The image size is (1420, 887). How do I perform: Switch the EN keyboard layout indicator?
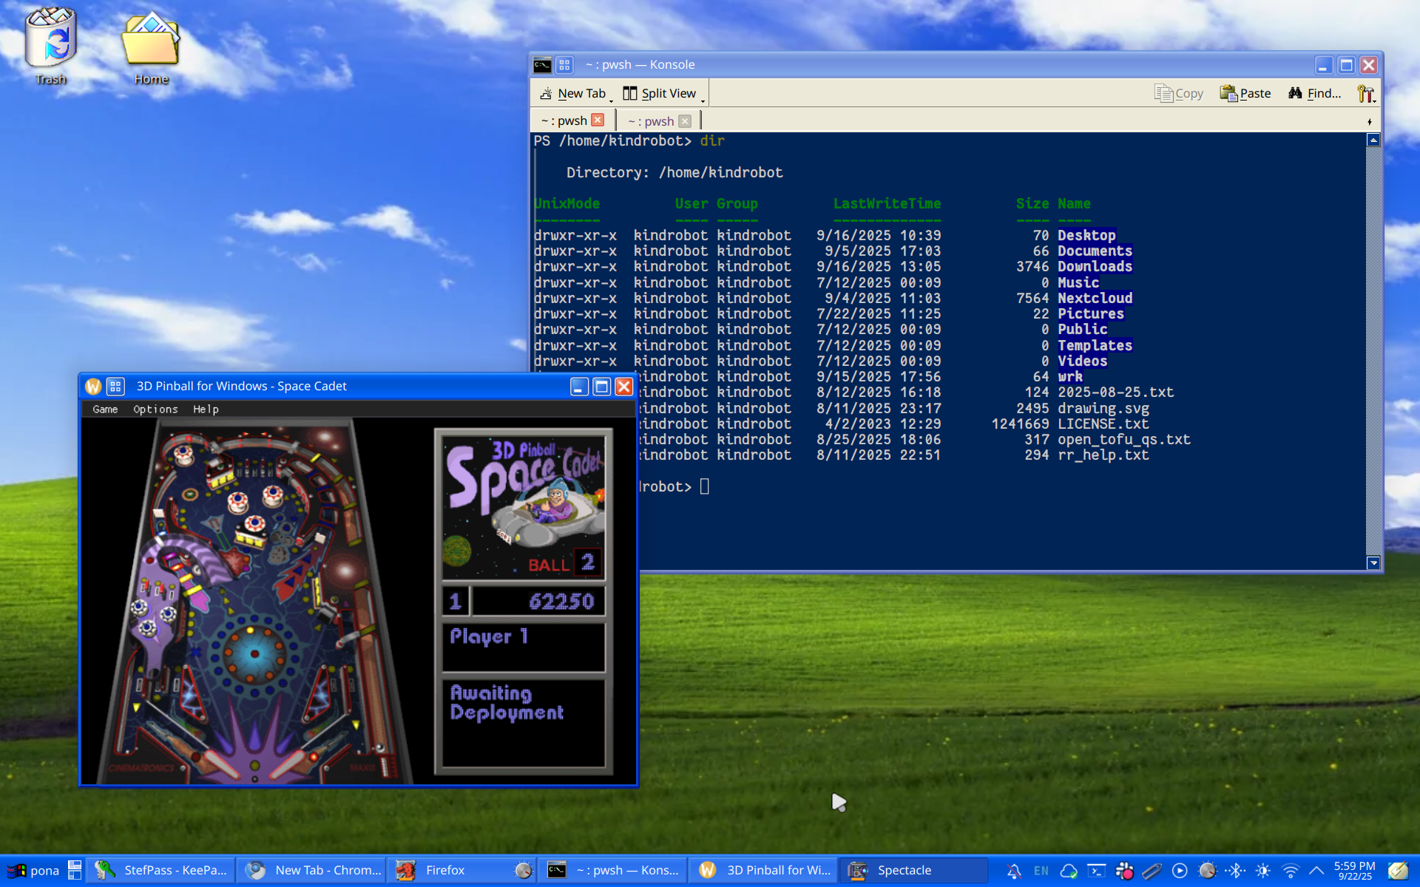(1041, 871)
